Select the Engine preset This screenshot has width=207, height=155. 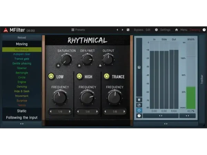[x=22, y=82]
